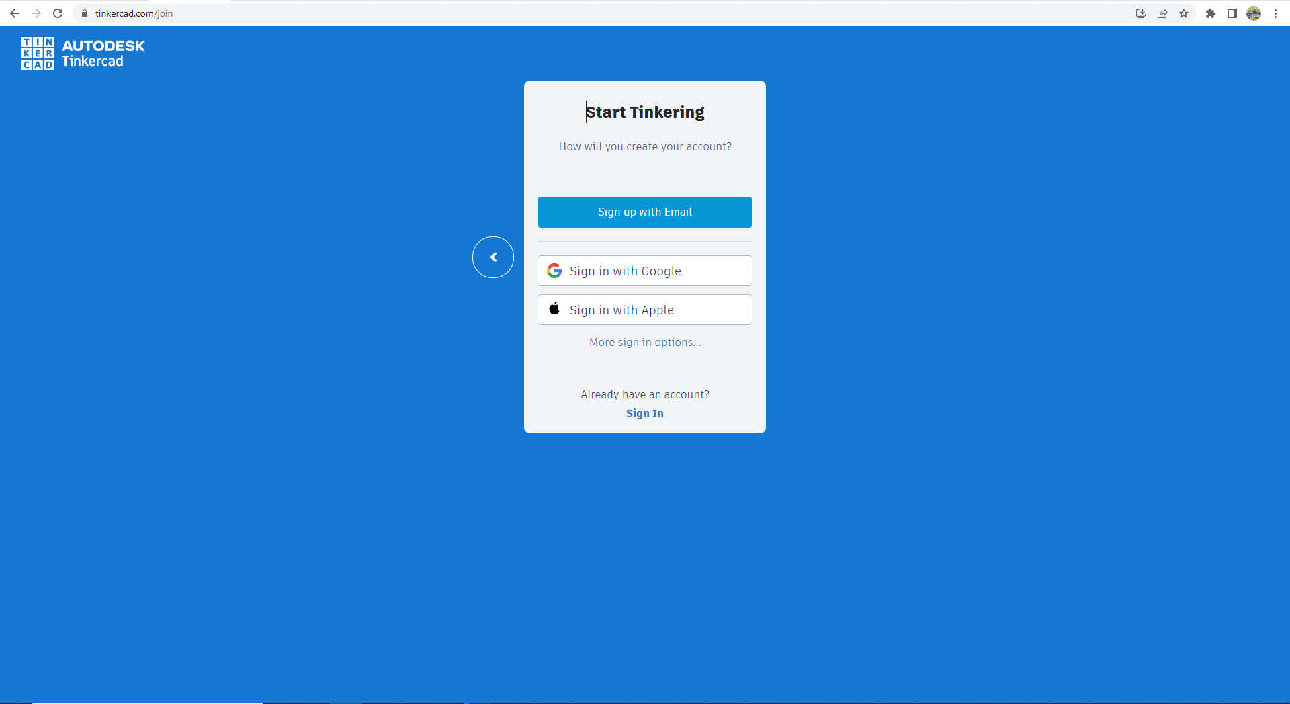Collapse the sign-up panel with left chevron
The width and height of the screenshot is (1290, 704).
pos(493,257)
